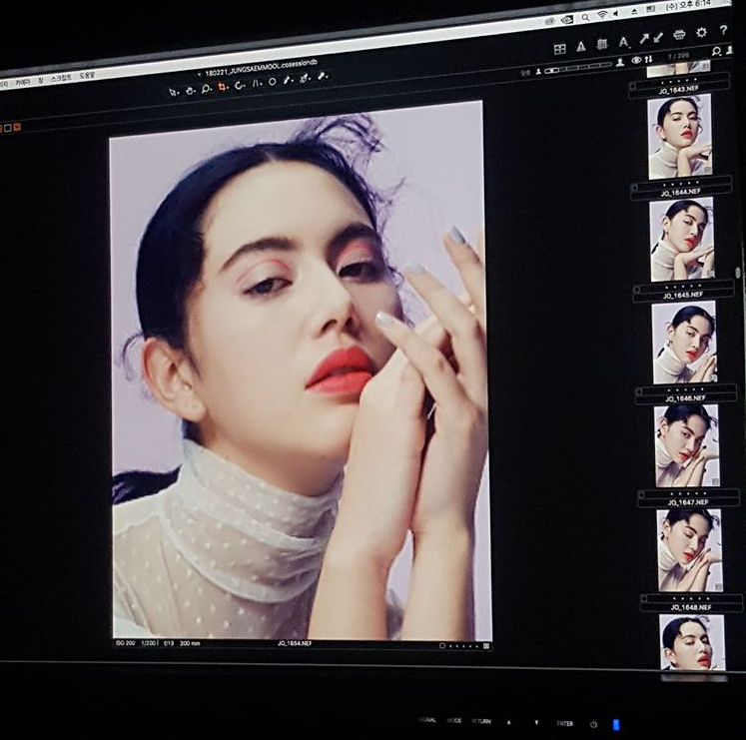Click the empty square icon at left edge
Image resolution: width=746 pixels, height=740 pixels.
tap(8, 128)
